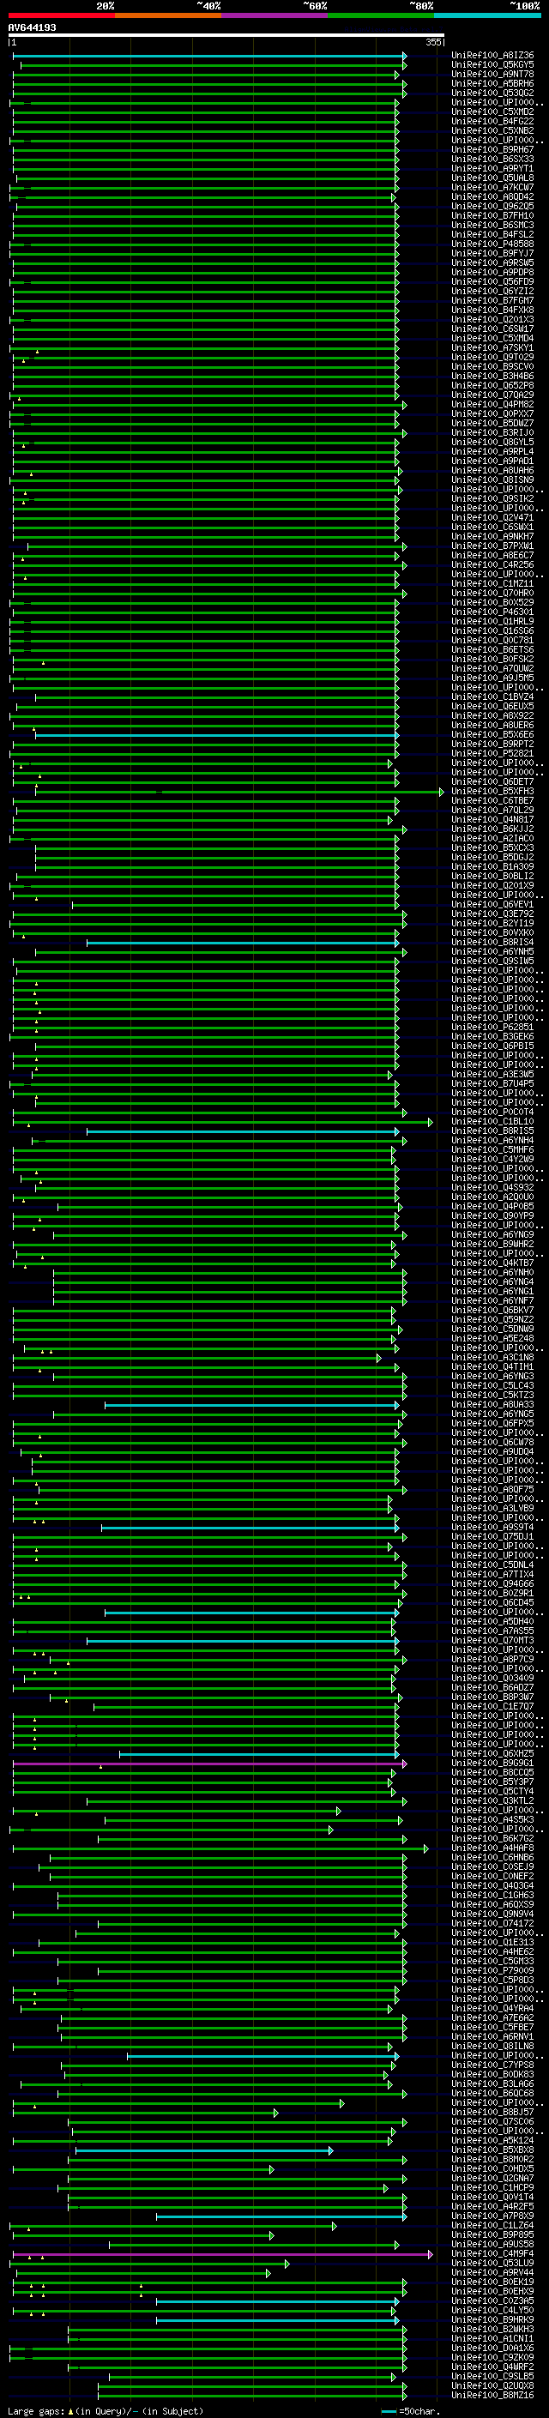Screen dimensions: 549x2418
Task: Click the yellow large-gap triangle in the legend
Action: [70, 2410]
